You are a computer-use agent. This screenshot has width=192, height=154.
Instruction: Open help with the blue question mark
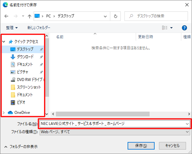(184, 28)
